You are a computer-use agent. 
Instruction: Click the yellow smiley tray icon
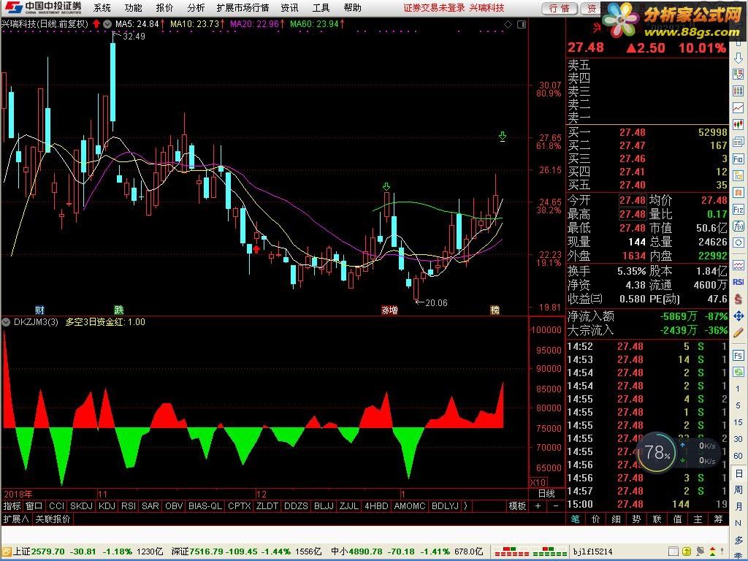[x=687, y=552]
